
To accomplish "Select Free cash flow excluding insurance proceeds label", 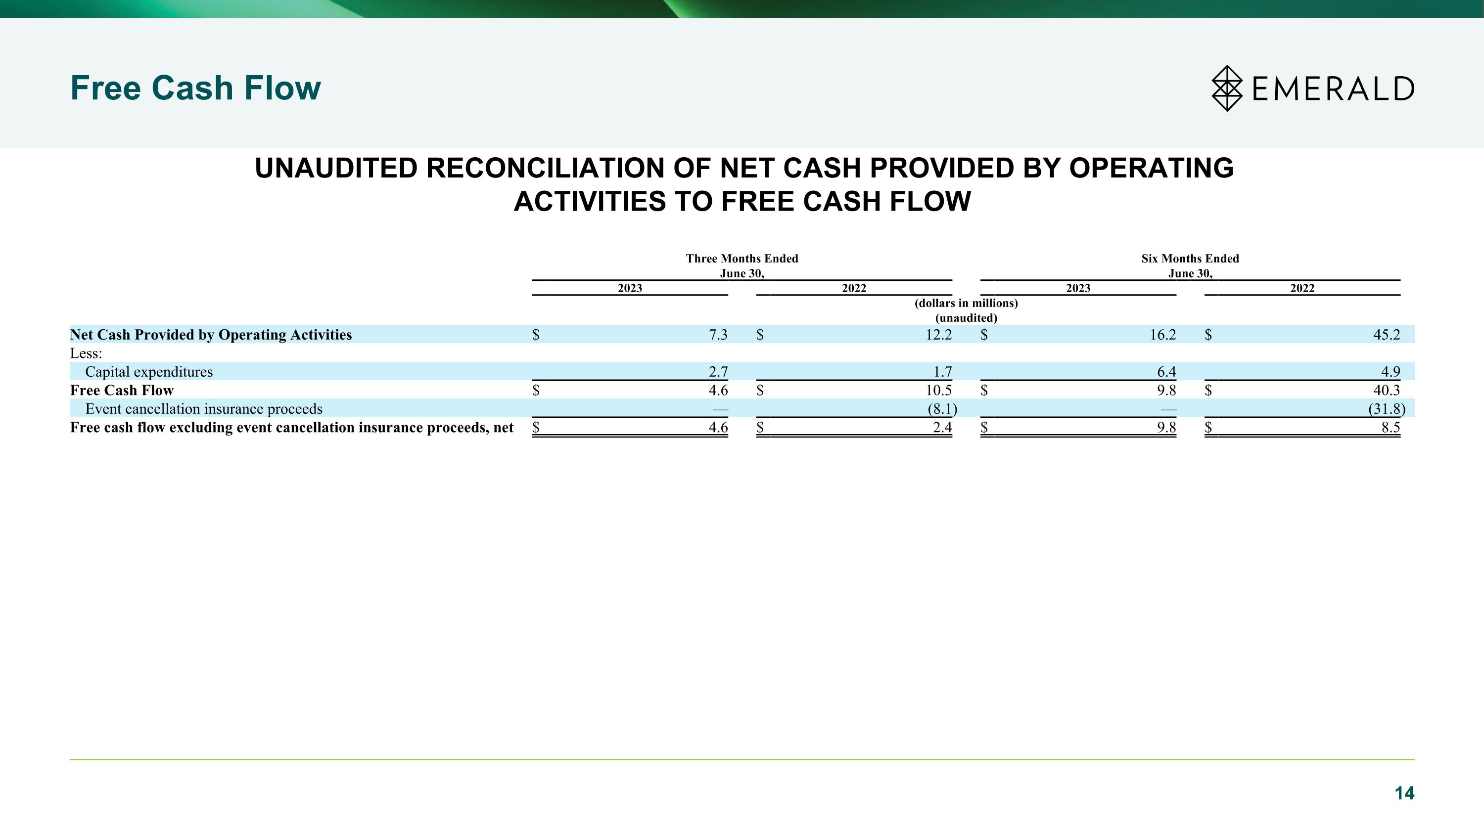I will (291, 427).
